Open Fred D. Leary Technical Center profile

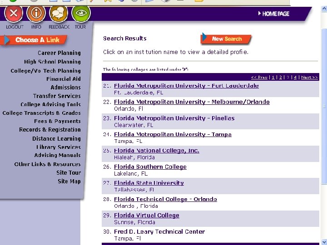[159, 231]
